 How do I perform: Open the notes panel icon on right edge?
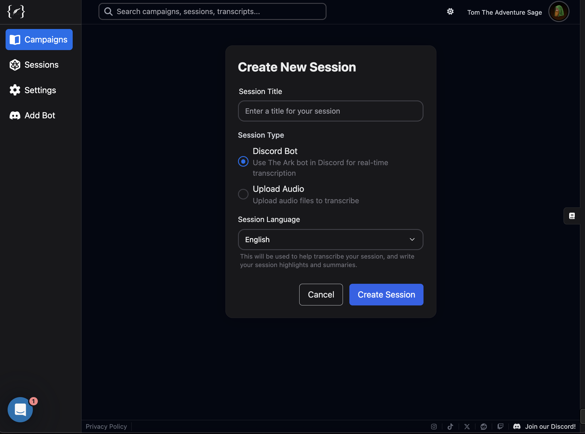pos(572,216)
